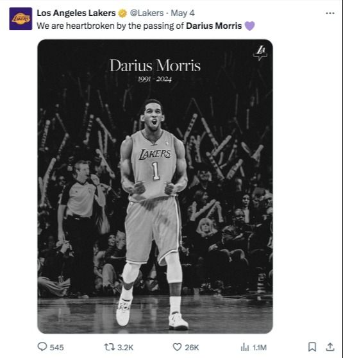Screen dimensions: 343x358
Task: Click the purple heart emoji
Action: coord(249,26)
